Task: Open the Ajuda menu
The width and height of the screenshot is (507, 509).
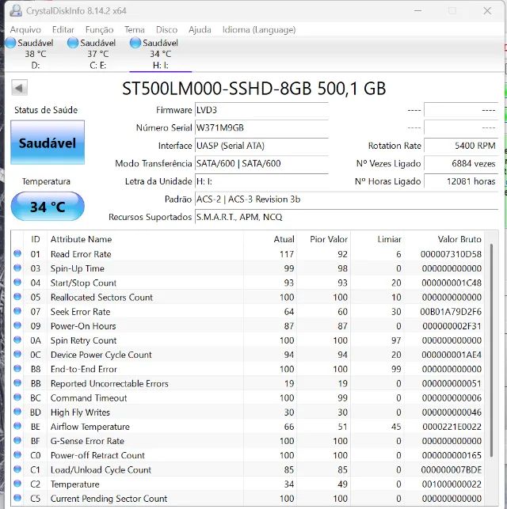Action: point(200,30)
